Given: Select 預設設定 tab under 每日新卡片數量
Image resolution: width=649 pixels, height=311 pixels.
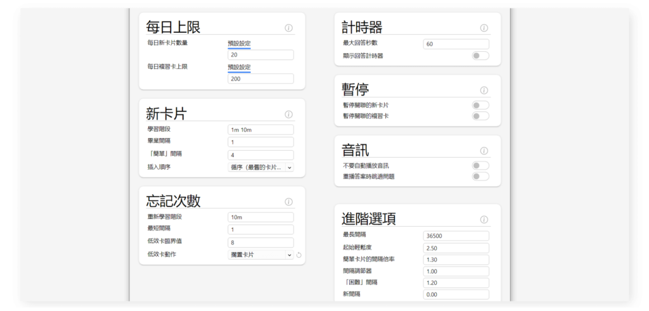Looking at the screenshot, I should coord(240,43).
